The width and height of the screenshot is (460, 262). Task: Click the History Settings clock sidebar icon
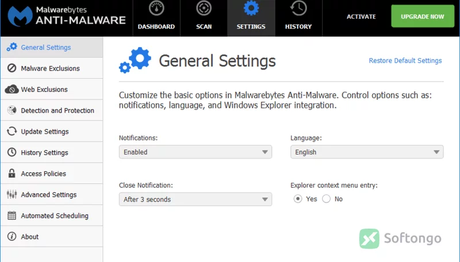click(11, 152)
